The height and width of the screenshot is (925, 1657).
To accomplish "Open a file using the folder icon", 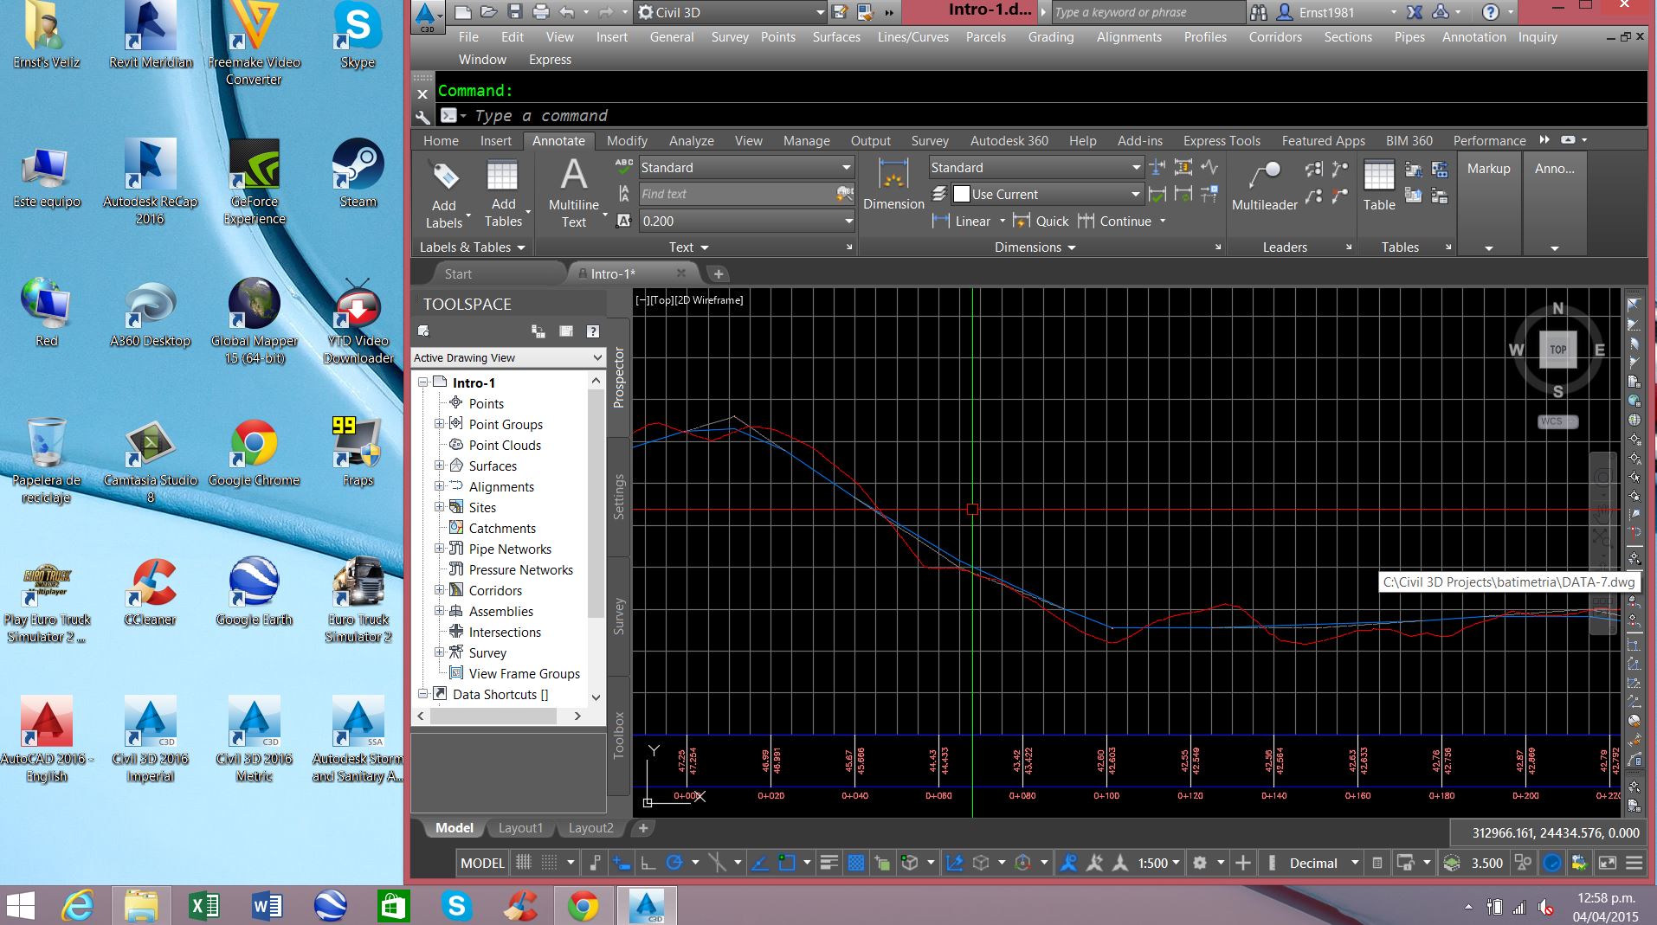I will pyautogui.click(x=489, y=12).
